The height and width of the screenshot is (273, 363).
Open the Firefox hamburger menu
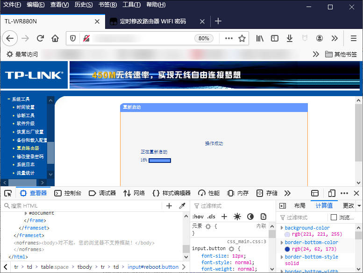(354, 38)
